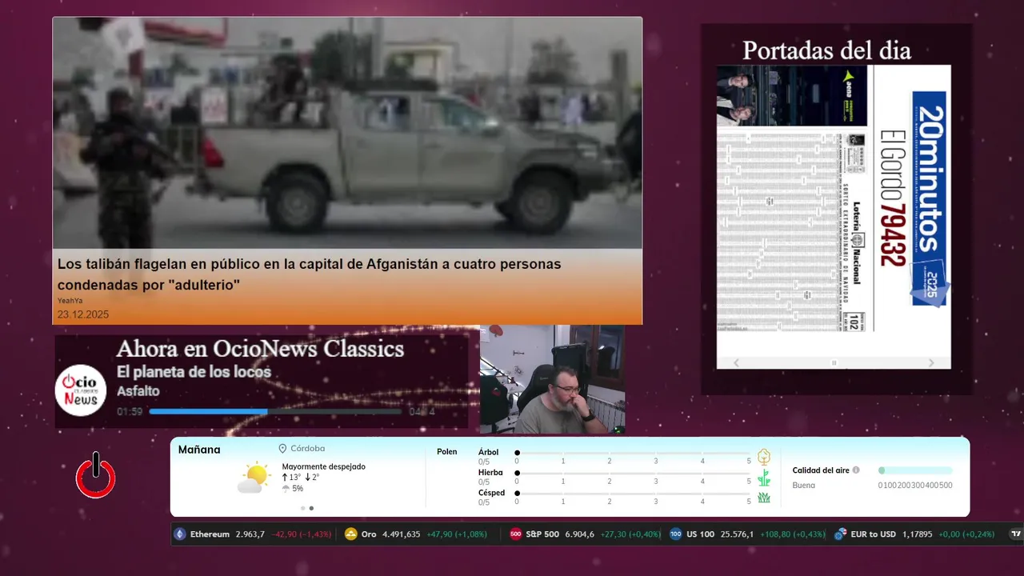Click the EUR to USD rate 1,17895

[918, 534]
